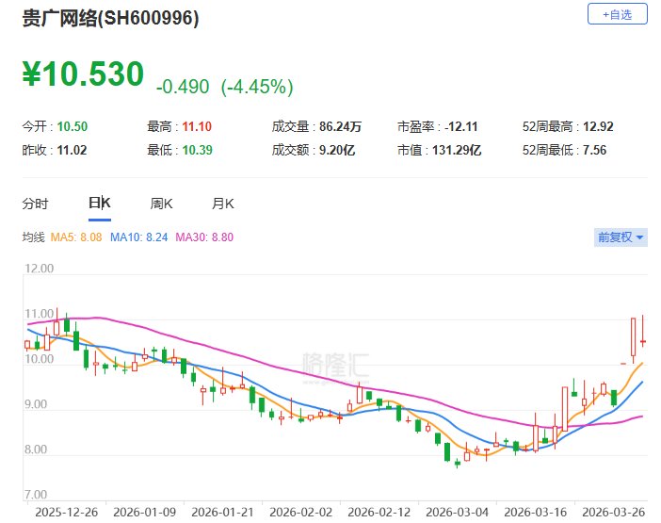Switch to the 分时 intraday tab
Viewport: 661px width, 523px height.
pos(36,204)
